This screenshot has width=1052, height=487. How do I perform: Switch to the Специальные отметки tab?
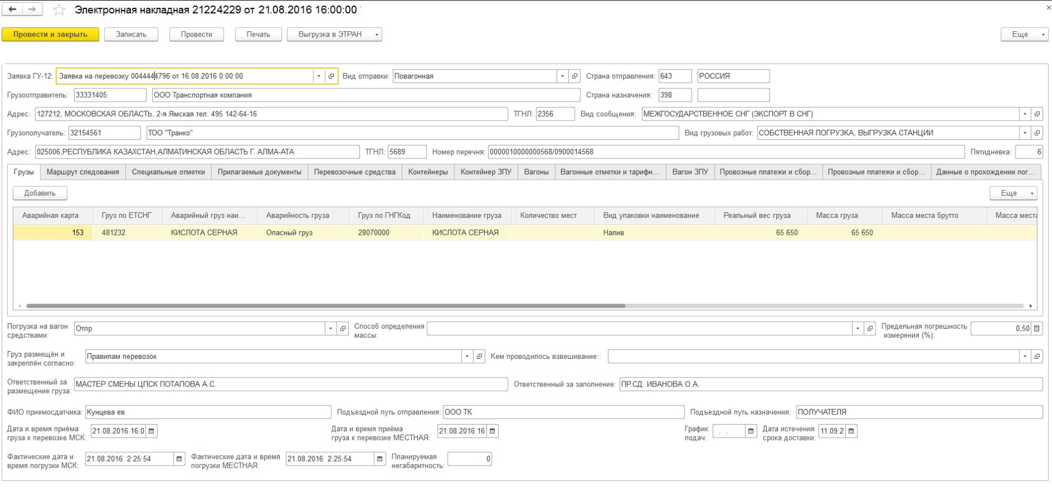click(168, 172)
